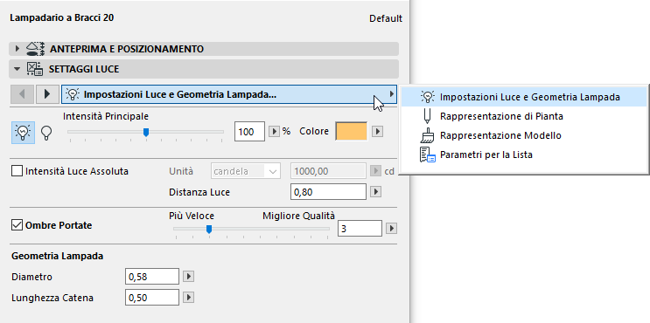Click the Anteprima e Posizionamento panel icon

35,49
